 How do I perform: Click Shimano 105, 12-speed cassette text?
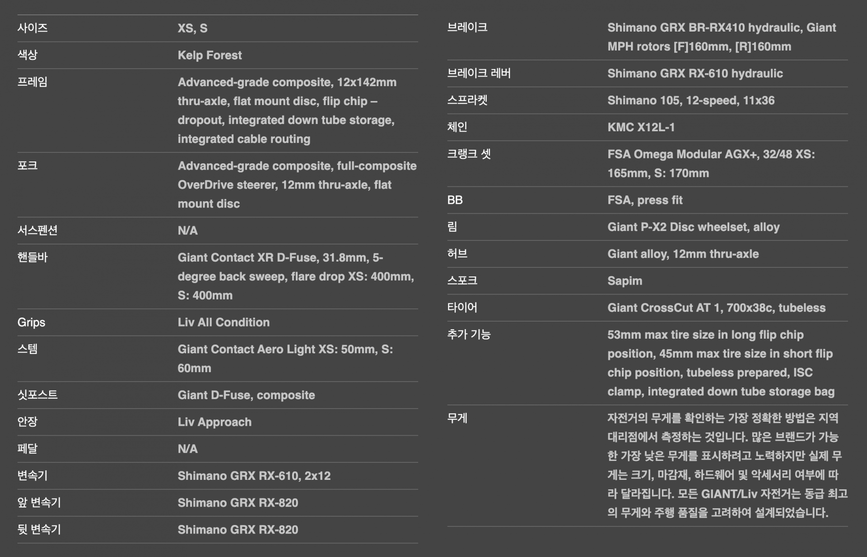coord(690,100)
